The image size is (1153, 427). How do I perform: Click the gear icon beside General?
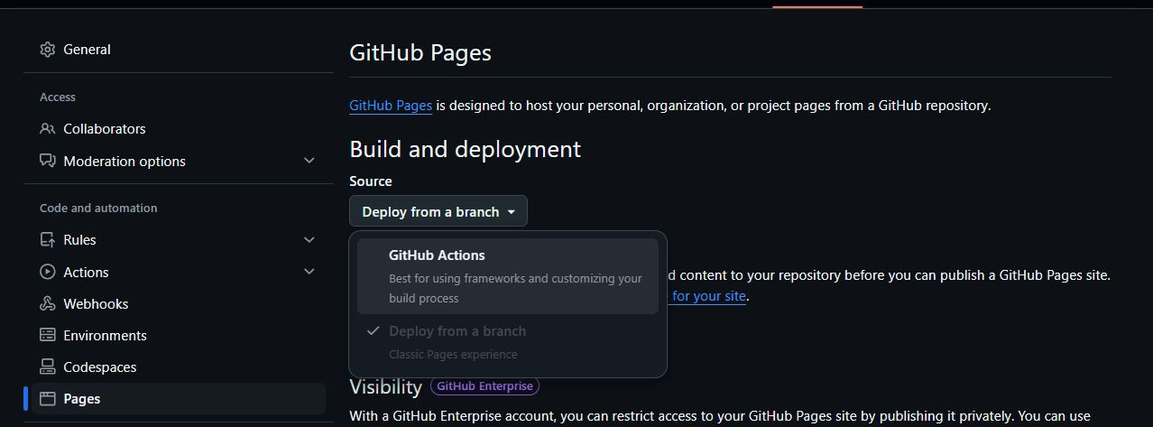click(48, 50)
